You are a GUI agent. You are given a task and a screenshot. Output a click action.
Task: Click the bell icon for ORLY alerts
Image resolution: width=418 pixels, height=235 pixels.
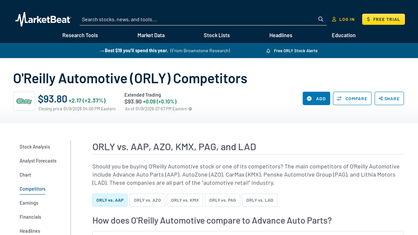pyautogui.click(x=268, y=51)
